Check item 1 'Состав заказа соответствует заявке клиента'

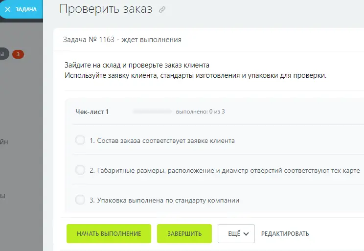[x=80, y=140]
